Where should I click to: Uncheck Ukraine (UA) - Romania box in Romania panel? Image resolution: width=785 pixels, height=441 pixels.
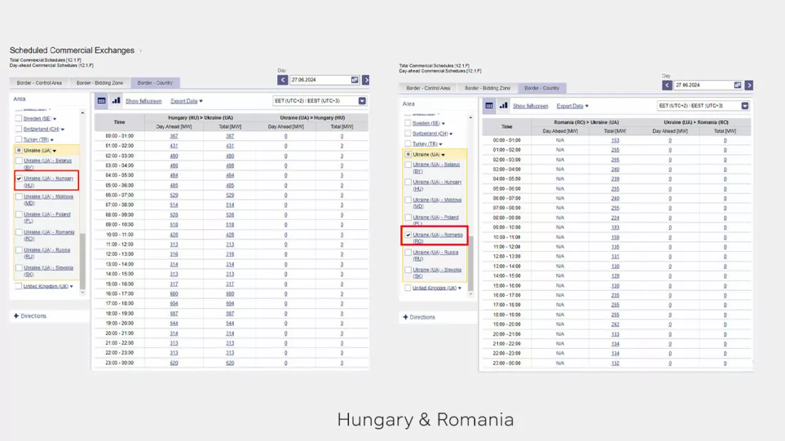[408, 235]
